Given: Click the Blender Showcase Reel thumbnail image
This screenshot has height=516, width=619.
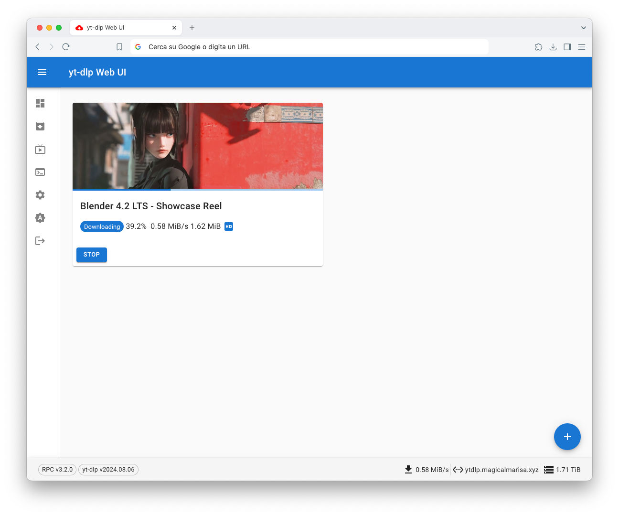Looking at the screenshot, I should pos(198,146).
